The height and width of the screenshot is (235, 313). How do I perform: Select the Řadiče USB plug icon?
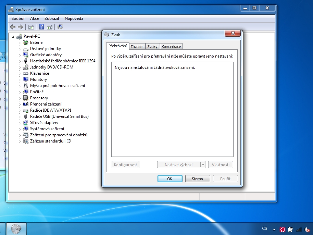(x=26, y=116)
